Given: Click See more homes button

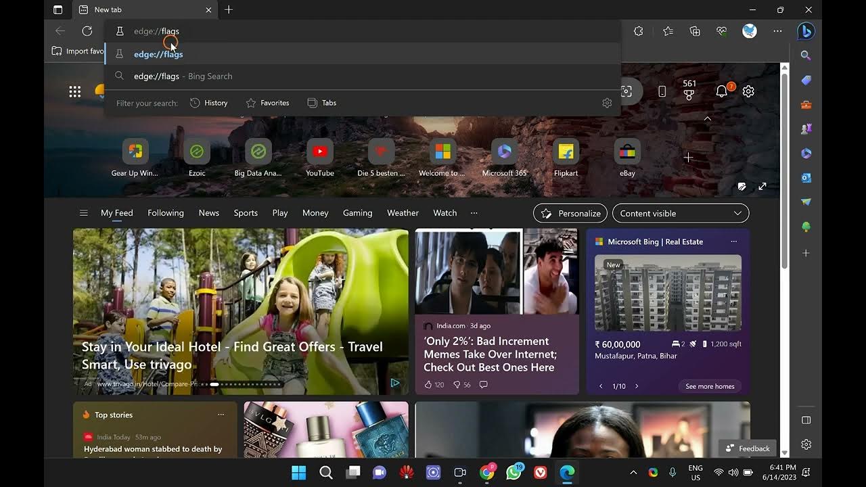Looking at the screenshot, I should coord(710,386).
